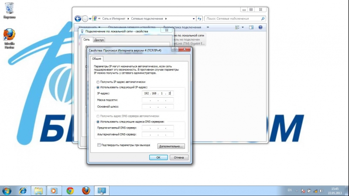Click the 'Альтернативный DNS-сервер' field
This screenshot has height=196, width=349.
(x=157, y=135)
